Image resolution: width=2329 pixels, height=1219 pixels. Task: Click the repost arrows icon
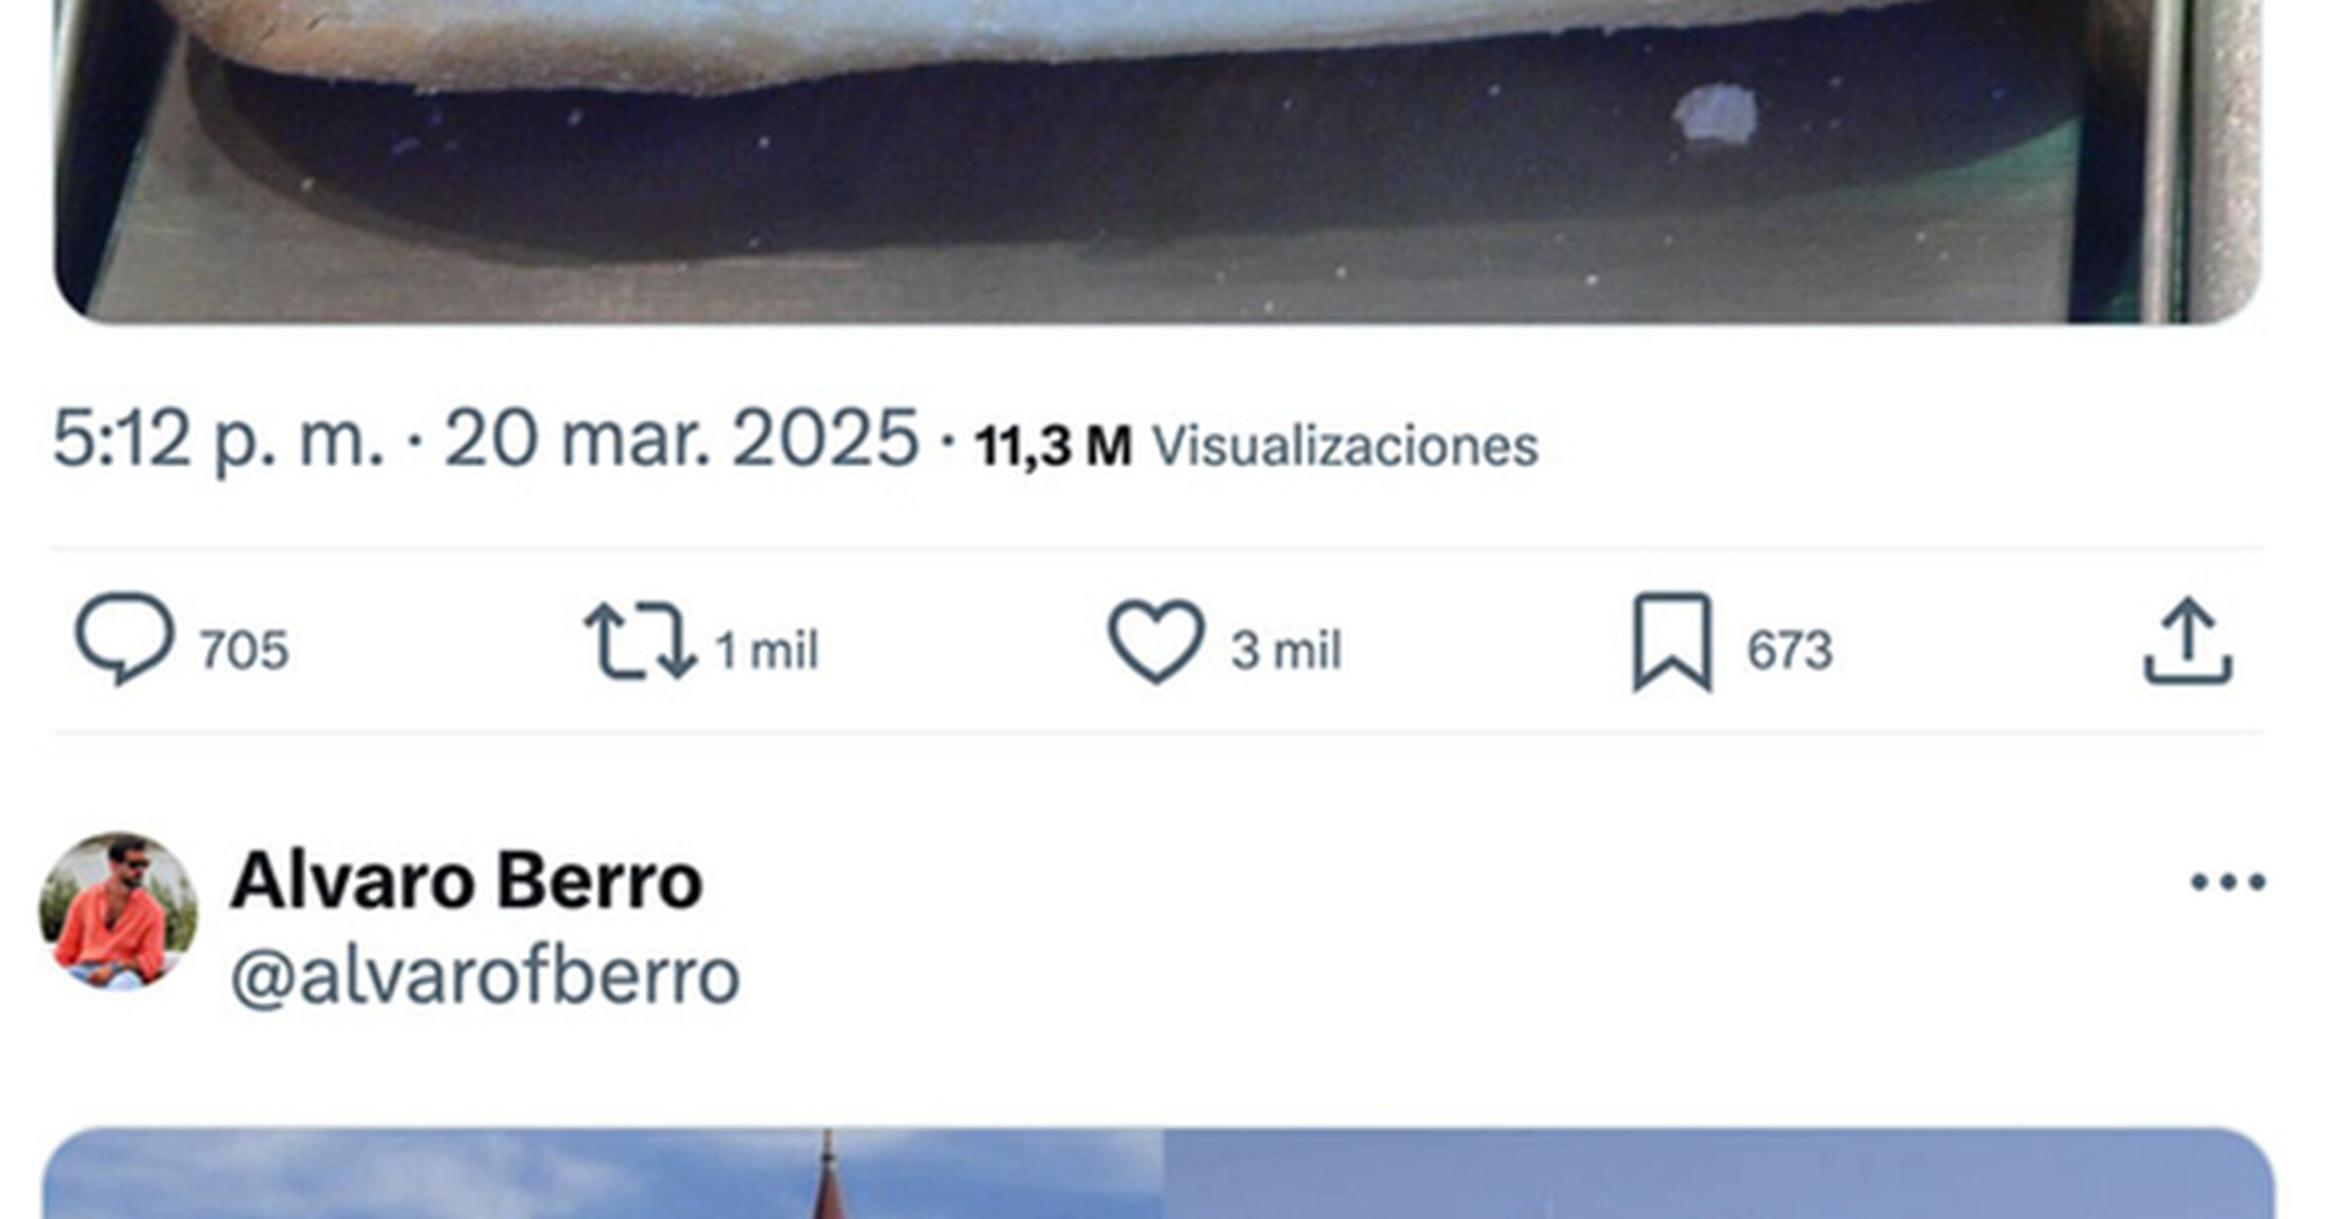(639, 641)
